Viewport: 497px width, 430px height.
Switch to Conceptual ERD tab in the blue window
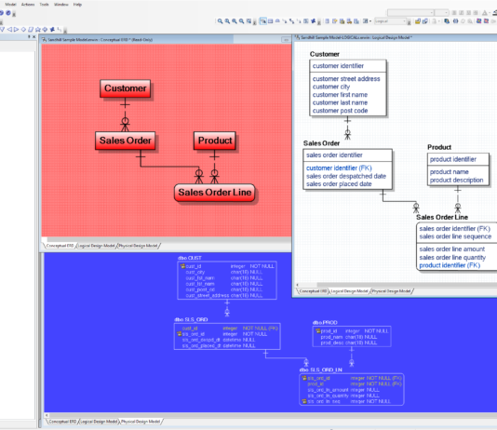pyautogui.click(x=62, y=422)
